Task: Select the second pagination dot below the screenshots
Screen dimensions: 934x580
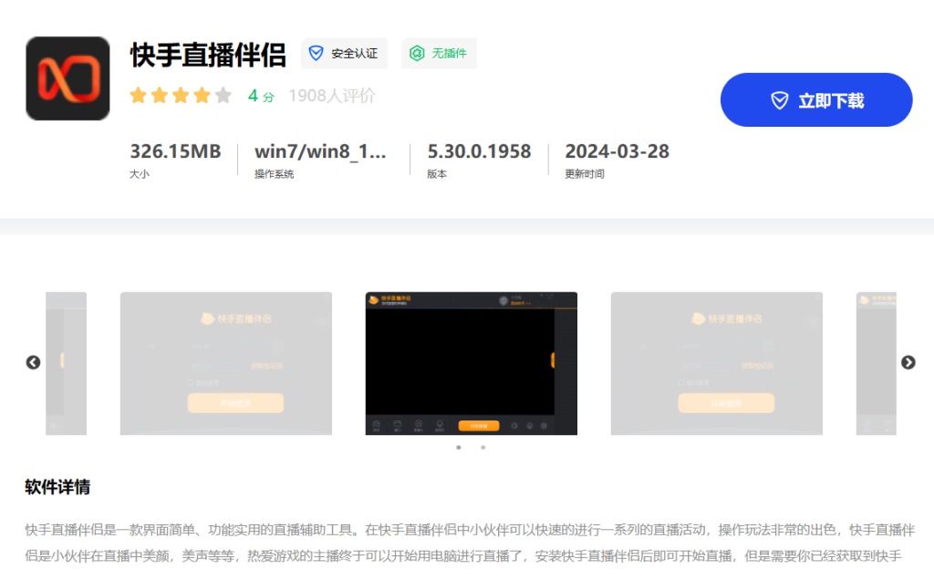Action: [x=483, y=448]
